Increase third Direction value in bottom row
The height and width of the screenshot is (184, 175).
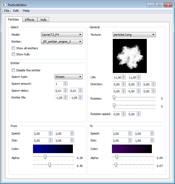[153, 90]
